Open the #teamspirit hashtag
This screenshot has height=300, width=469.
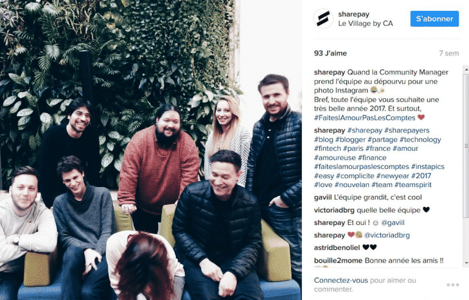[412, 185]
